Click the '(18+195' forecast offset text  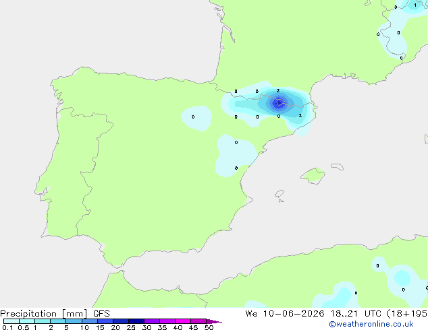407,314
